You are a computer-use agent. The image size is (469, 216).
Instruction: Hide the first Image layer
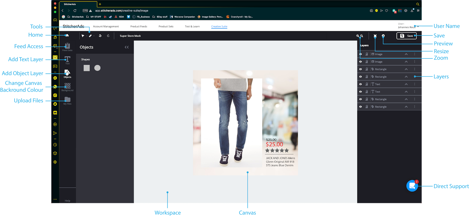(x=361, y=54)
